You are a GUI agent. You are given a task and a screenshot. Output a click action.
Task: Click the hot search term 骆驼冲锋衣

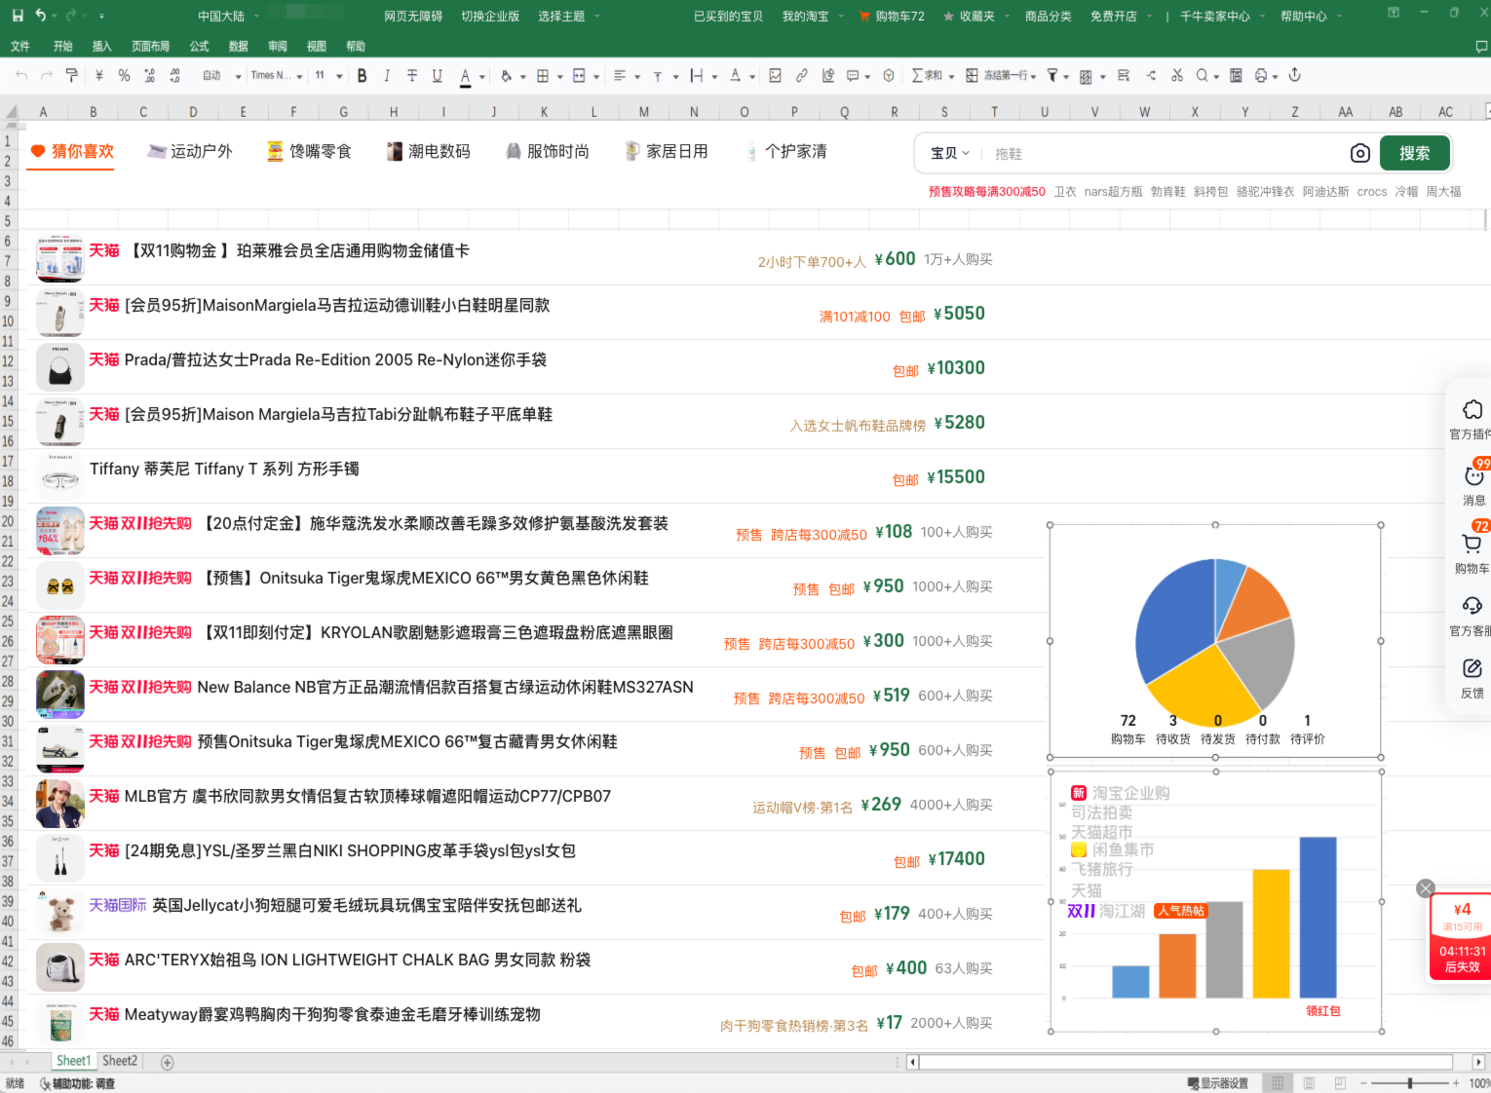coord(1265,192)
